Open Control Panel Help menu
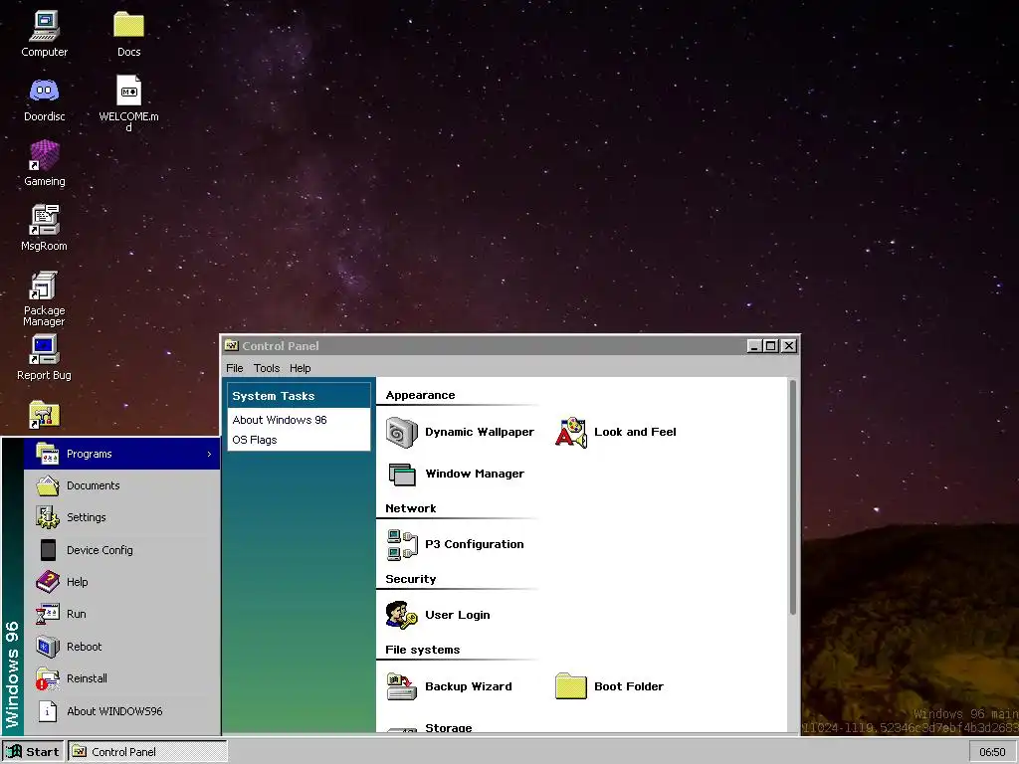Screen dimensions: 1019x764 point(301,368)
